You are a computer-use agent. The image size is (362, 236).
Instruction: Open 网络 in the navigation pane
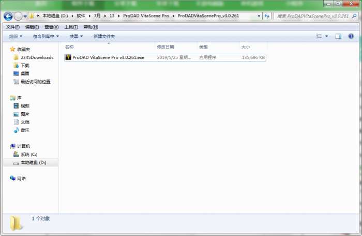(x=22, y=178)
